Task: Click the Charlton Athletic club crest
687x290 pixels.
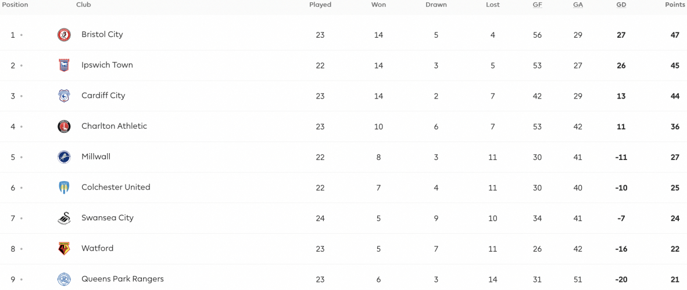Action: [x=64, y=126]
